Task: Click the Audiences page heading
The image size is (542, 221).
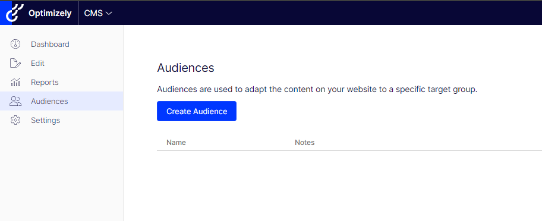Action: pos(185,68)
